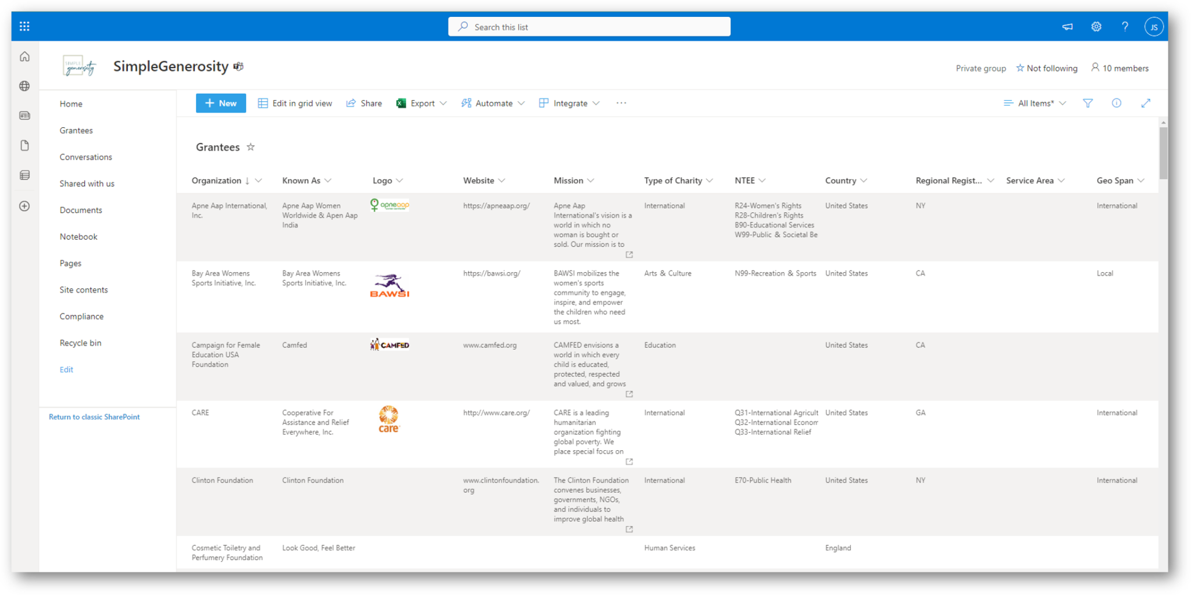Go to Site contents in navigation
This screenshot has height=595, width=1191.
(x=84, y=290)
